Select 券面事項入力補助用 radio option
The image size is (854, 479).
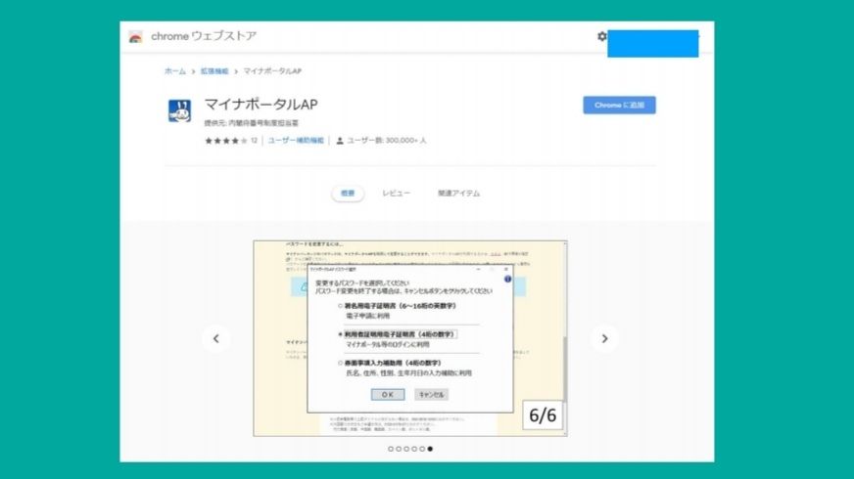point(341,363)
